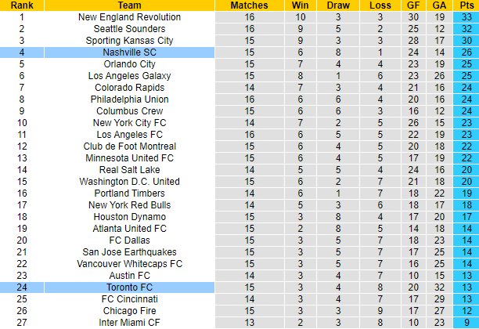Sort by the Matches column header

249,5
